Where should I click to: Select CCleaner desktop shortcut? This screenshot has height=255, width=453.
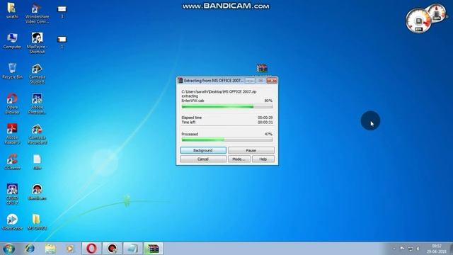(12, 161)
